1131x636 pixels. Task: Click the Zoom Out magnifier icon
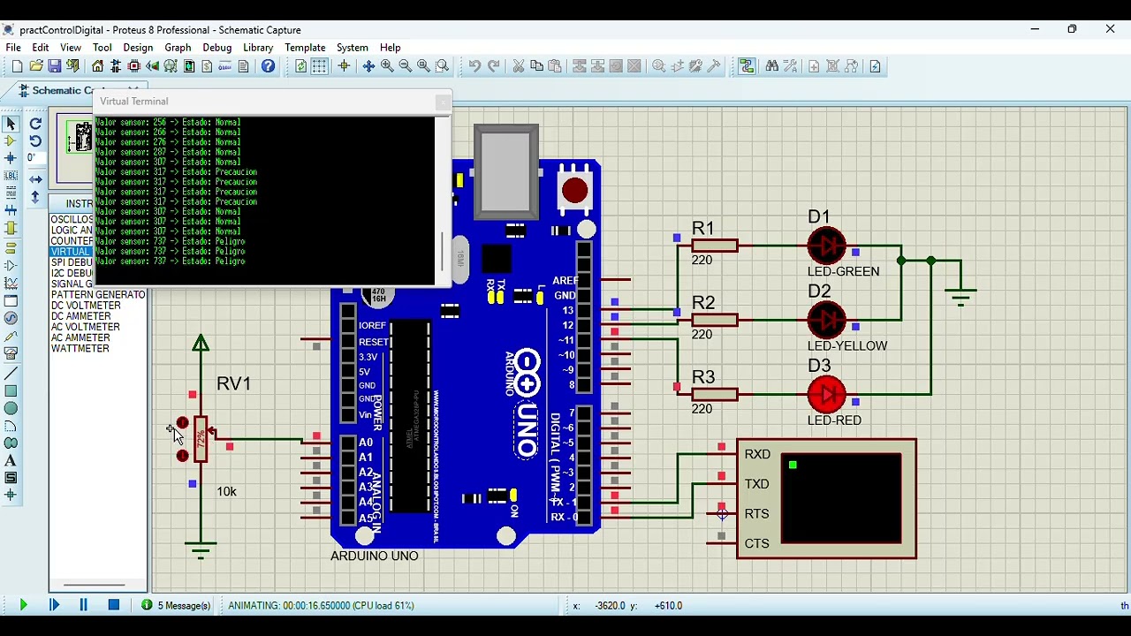tap(406, 66)
